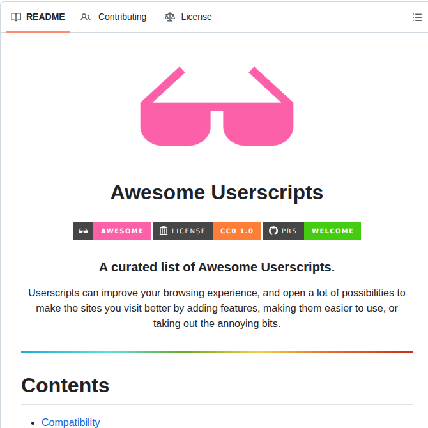
Task: Click the PRs Welcome badge
Action: [312, 231]
